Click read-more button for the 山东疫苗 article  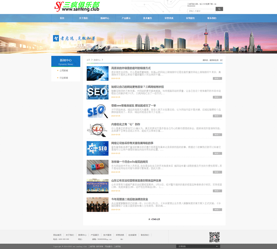[x=217, y=191]
